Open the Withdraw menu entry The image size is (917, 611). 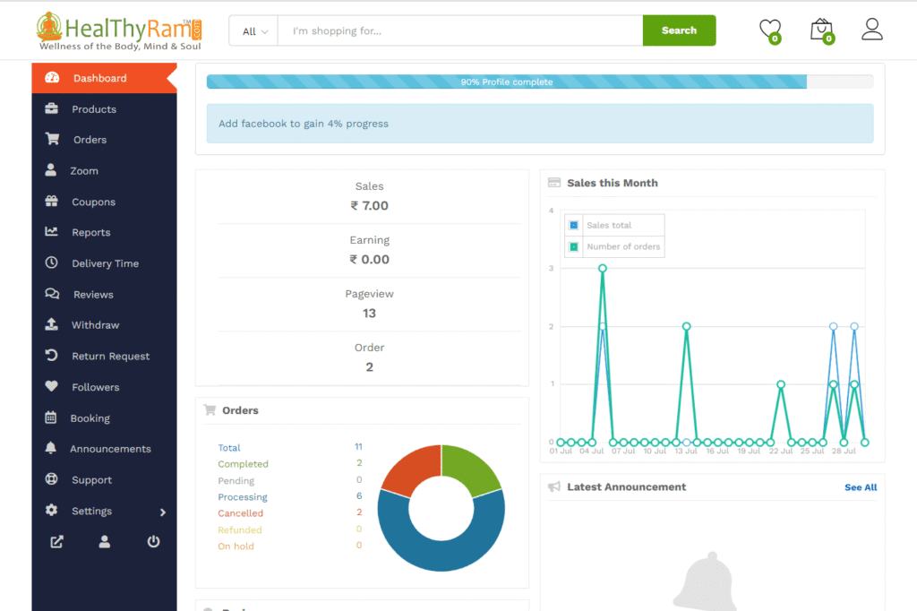(104, 325)
